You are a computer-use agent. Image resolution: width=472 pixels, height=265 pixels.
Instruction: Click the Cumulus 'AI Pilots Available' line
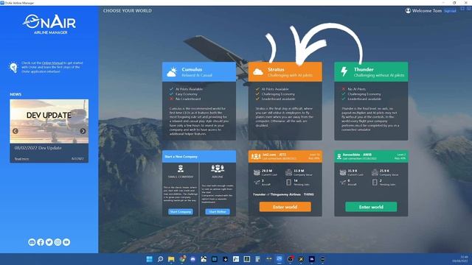pyautogui.click(x=189, y=89)
